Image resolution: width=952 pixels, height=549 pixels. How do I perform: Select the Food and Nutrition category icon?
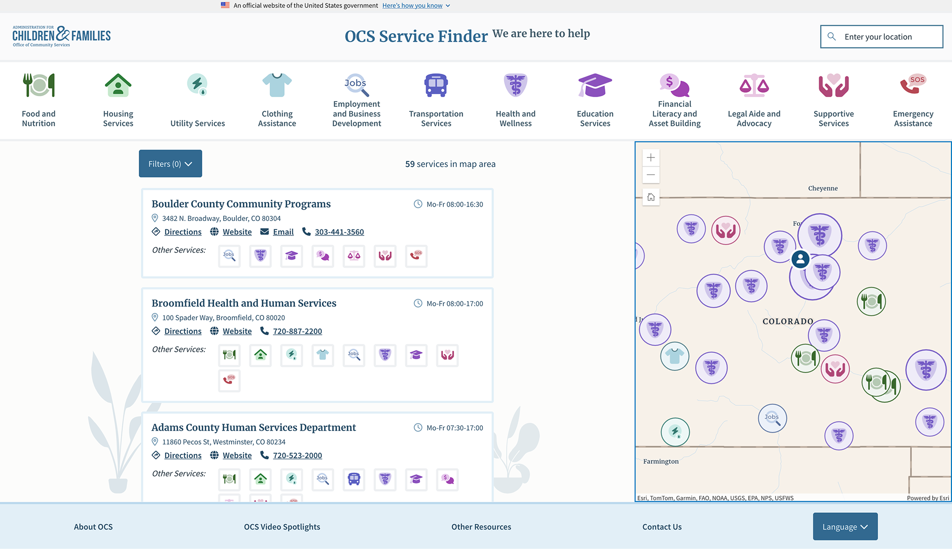39,85
